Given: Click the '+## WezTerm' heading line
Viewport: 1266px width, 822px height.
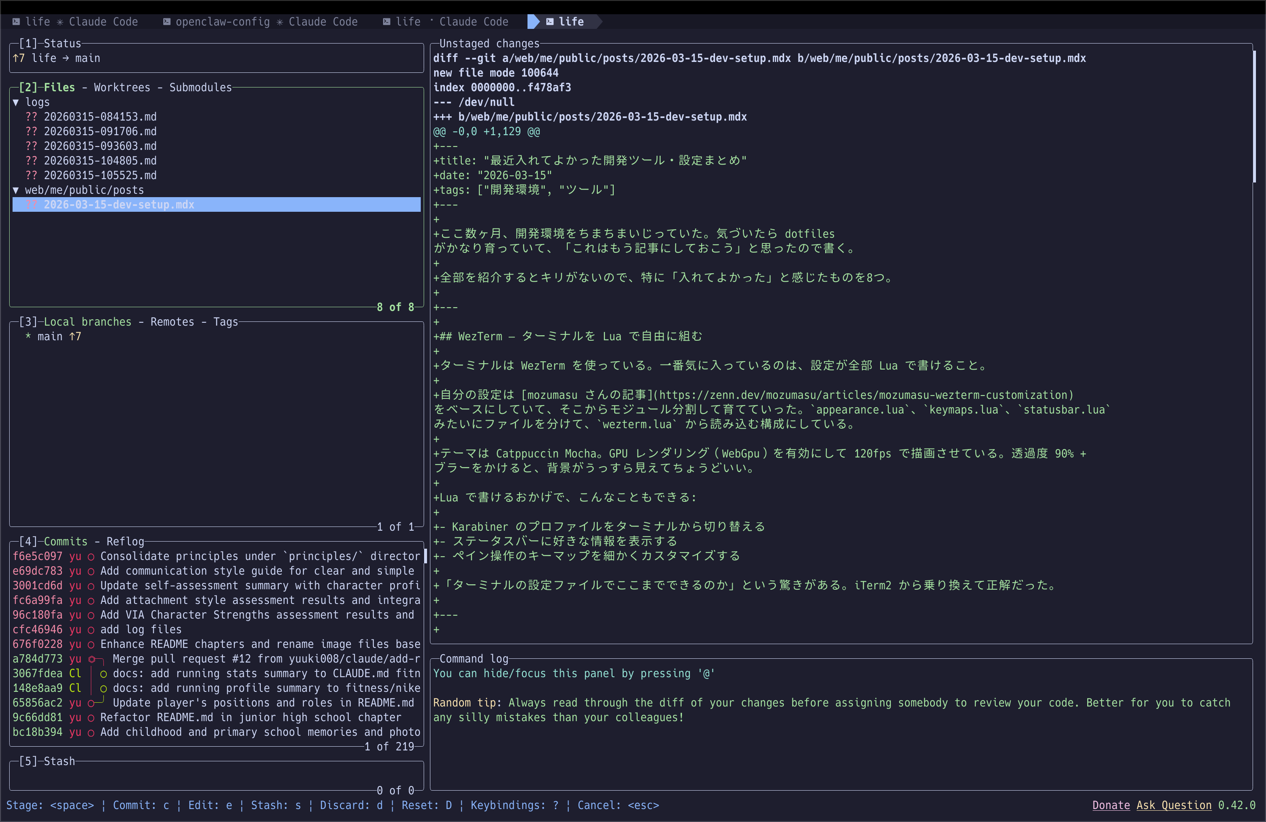Looking at the screenshot, I should [568, 337].
